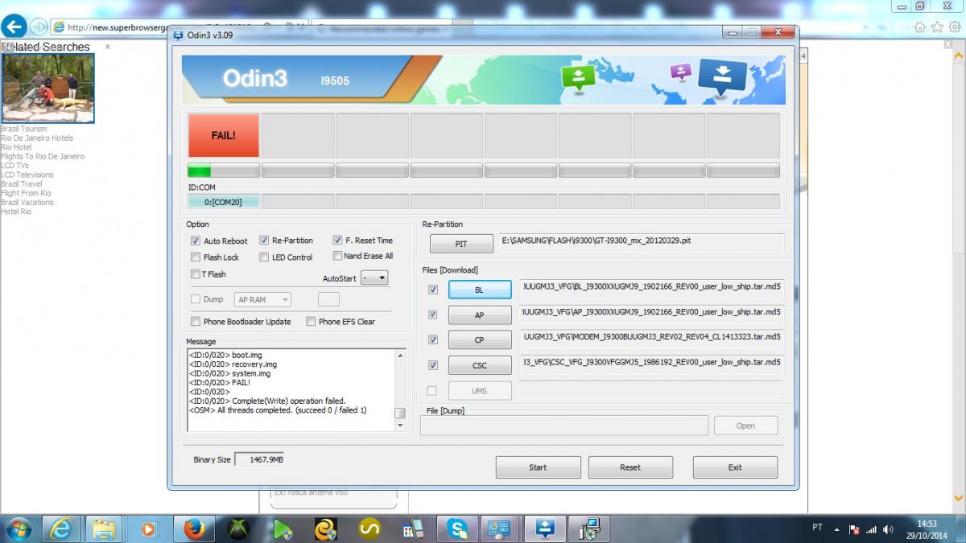Screen dimensions: 966x543
Task: Open the Brazil Tourism link
Action: (24, 129)
